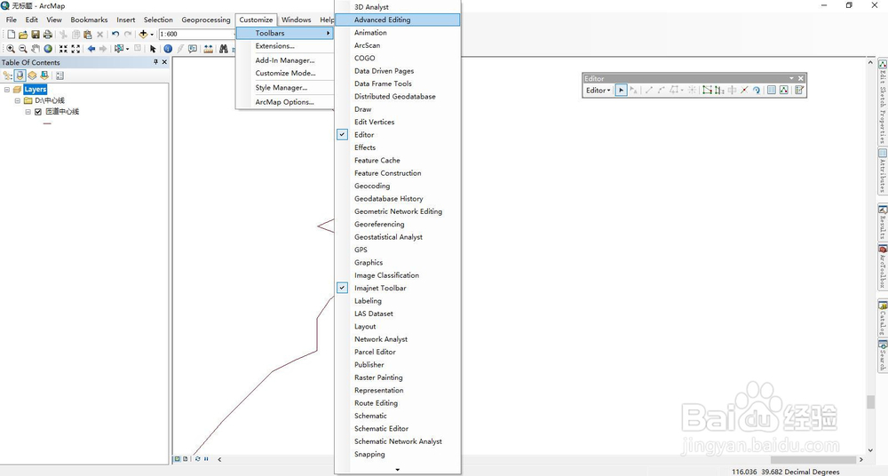The image size is (888, 476).
Task: Select the Zoom In magnifier tool
Action: (x=11, y=49)
